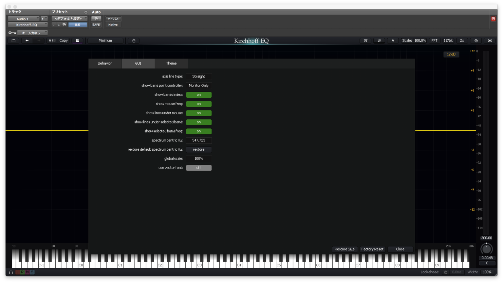Open the Audio 1 track dropdown
The height and width of the screenshot is (283, 503).
[24, 19]
